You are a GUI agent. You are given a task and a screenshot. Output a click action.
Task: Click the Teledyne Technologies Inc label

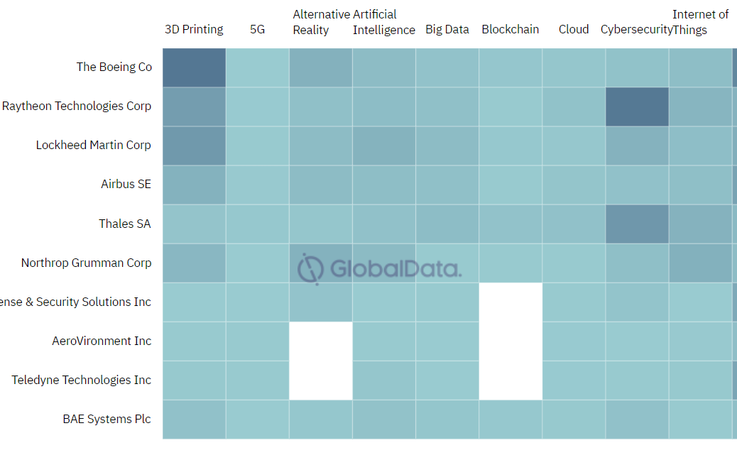[x=82, y=380]
